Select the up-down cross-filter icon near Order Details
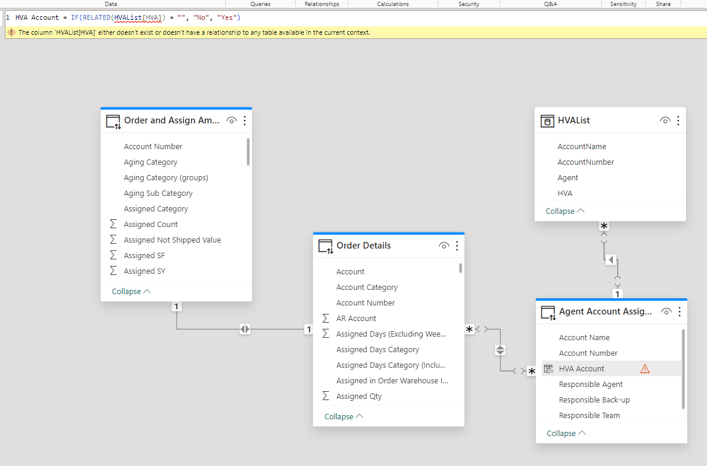 click(x=500, y=350)
